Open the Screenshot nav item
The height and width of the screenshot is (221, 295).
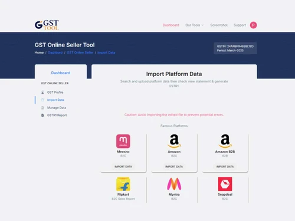coord(219,25)
